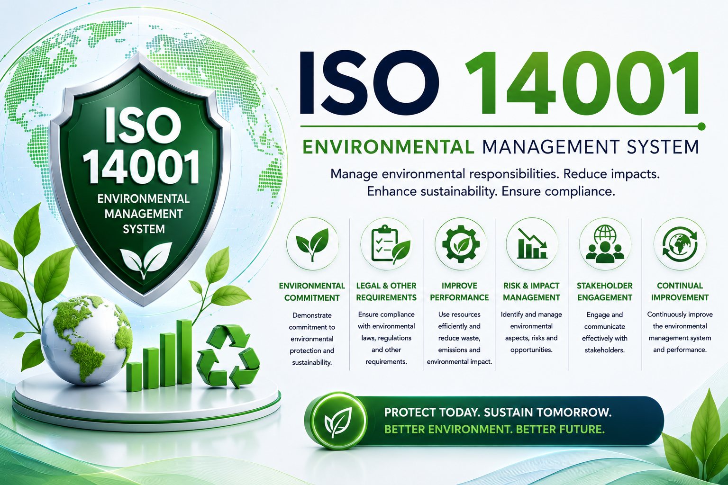728x485 pixels.
Task: Click "Protect Today. Sustain Tomorrow." banner text
Action: (x=498, y=412)
